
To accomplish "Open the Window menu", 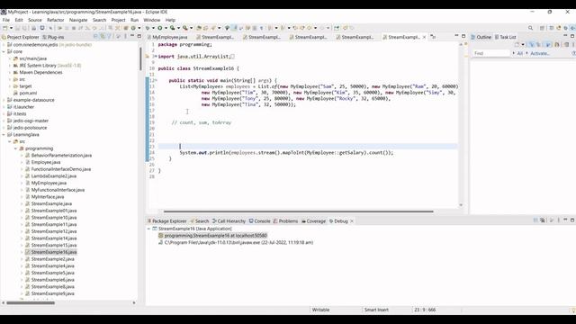I will click(152, 20).
